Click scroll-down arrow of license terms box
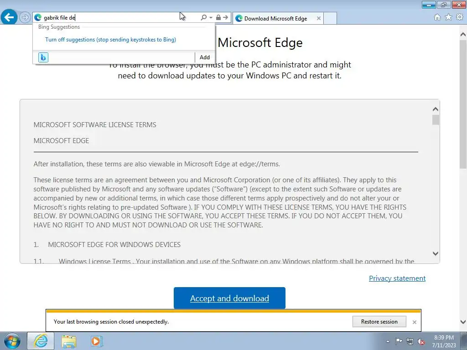The width and height of the screenshot is (467, 350). [436, 253]
